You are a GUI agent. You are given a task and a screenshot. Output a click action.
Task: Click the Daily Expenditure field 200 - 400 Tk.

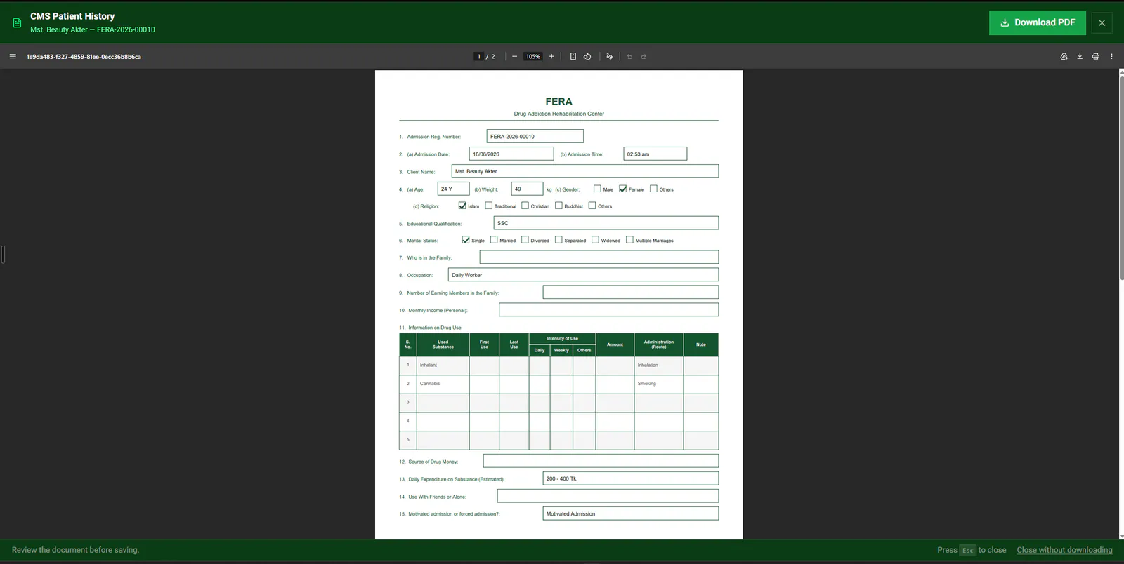point(630,478)
